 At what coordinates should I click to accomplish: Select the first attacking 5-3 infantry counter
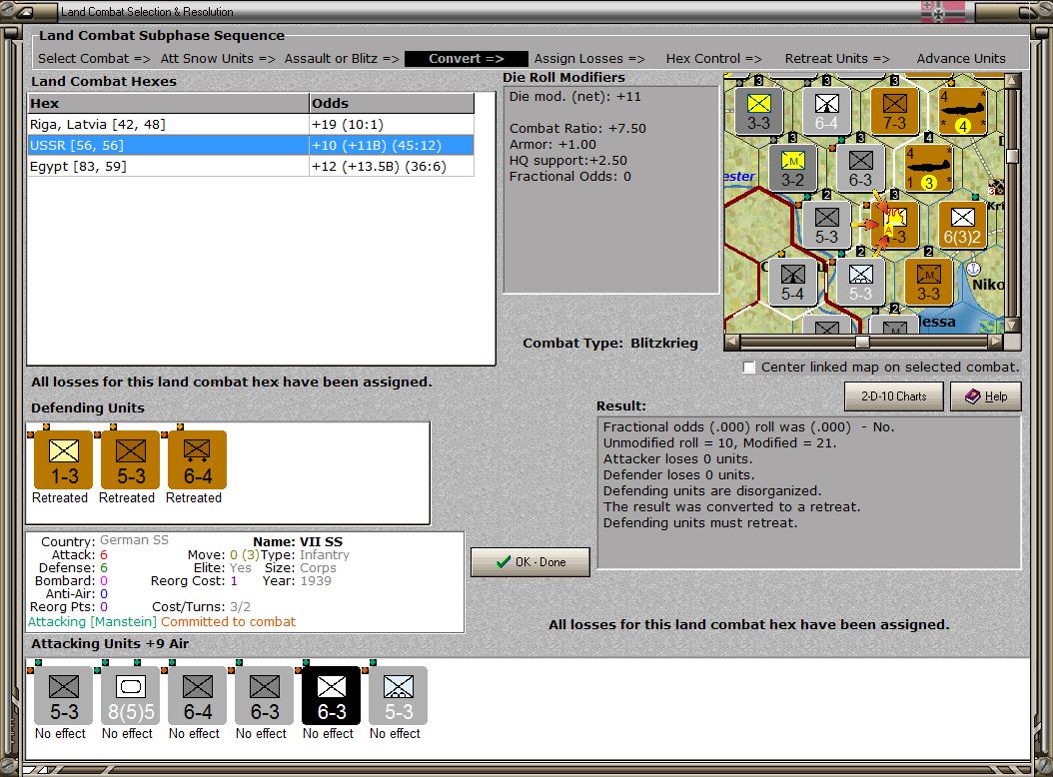point(64,696)
